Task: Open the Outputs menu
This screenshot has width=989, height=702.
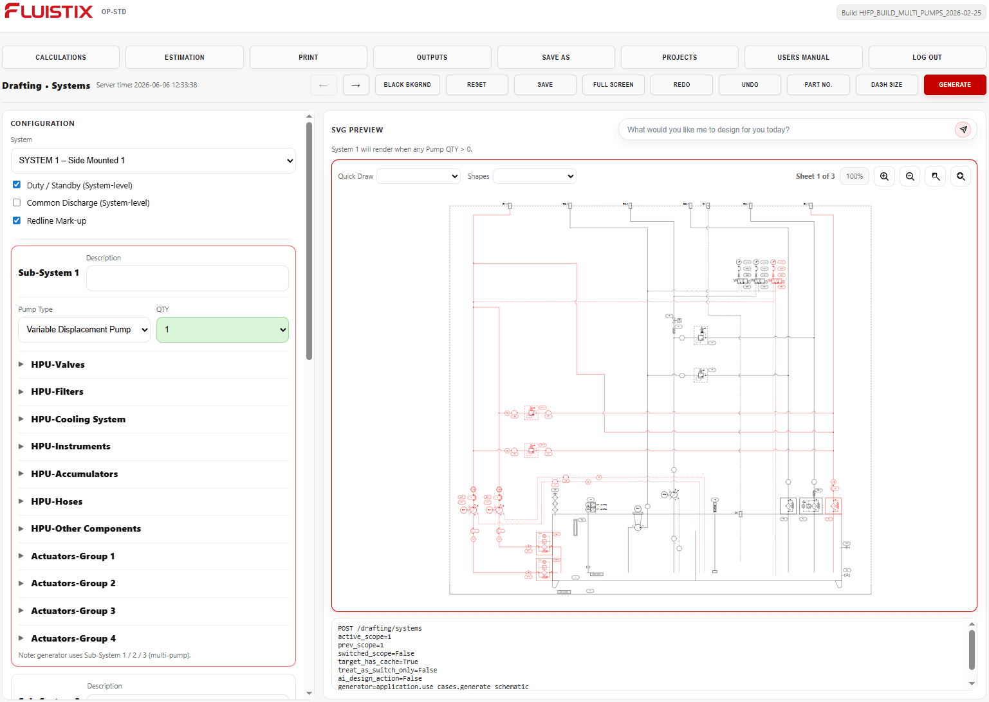Action: tap(432, 57)
